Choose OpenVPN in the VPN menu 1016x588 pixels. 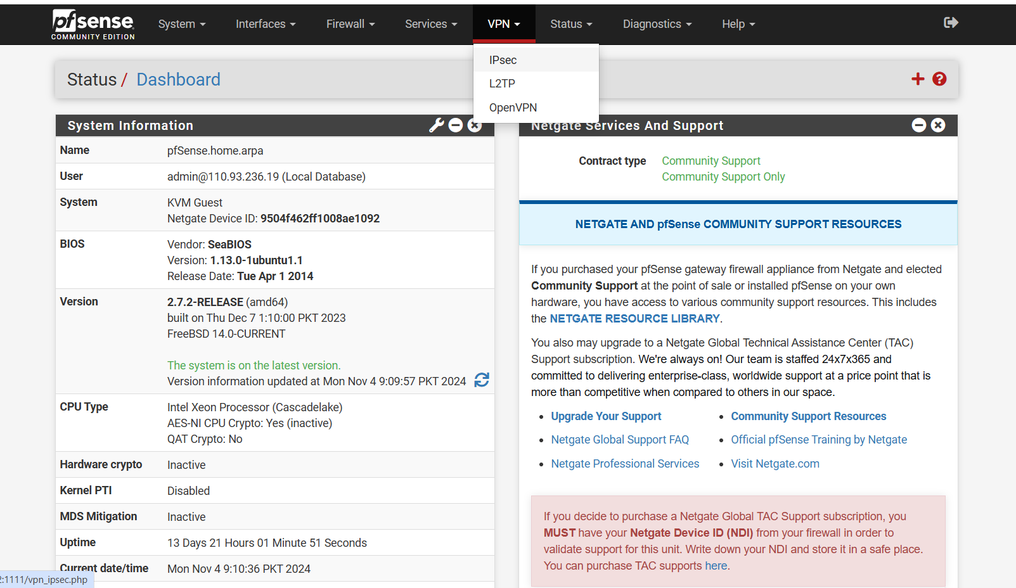513,108
